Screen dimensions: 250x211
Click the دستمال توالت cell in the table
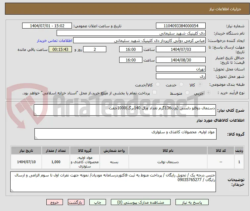(x=168, y=162)
